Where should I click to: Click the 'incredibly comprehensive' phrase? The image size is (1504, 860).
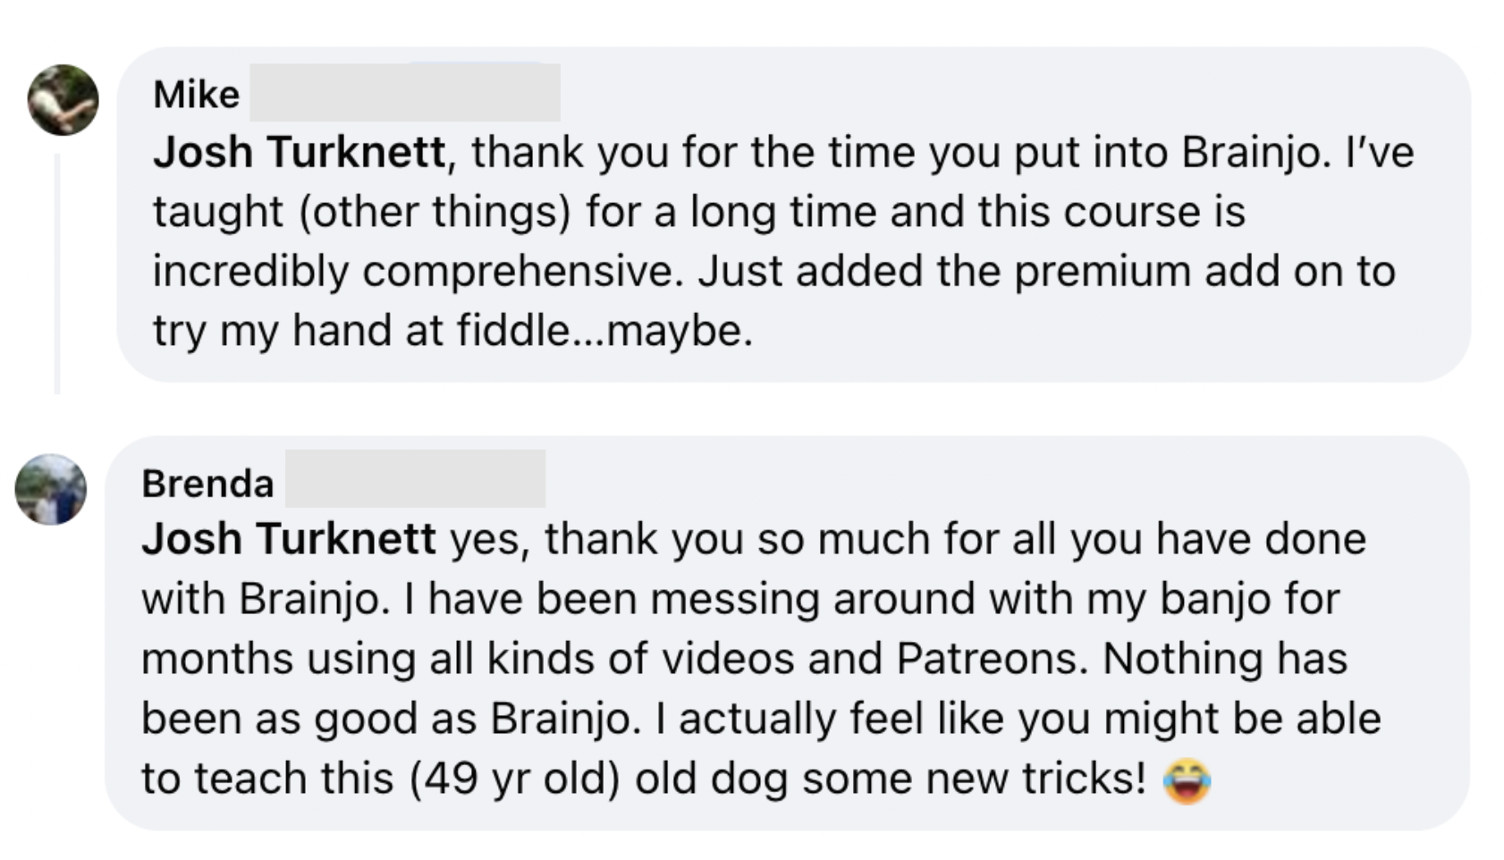tap(418, 272)
